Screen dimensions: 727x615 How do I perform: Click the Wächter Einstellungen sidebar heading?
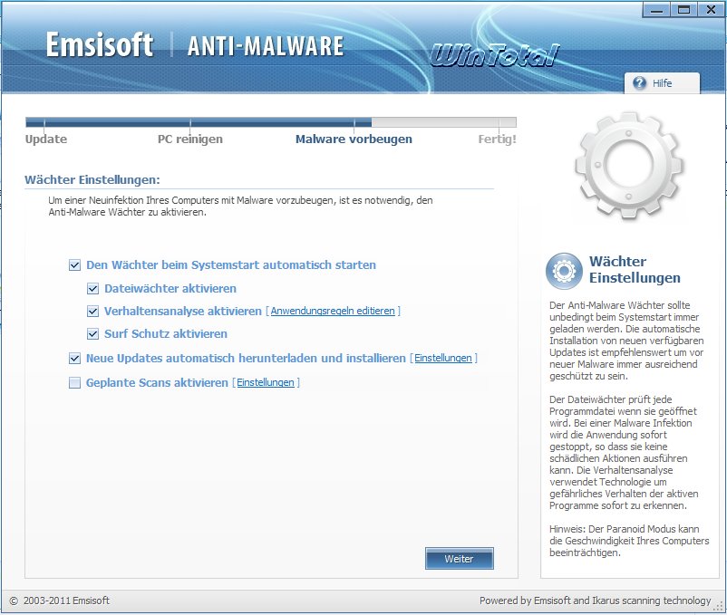(x=635, y=270)
